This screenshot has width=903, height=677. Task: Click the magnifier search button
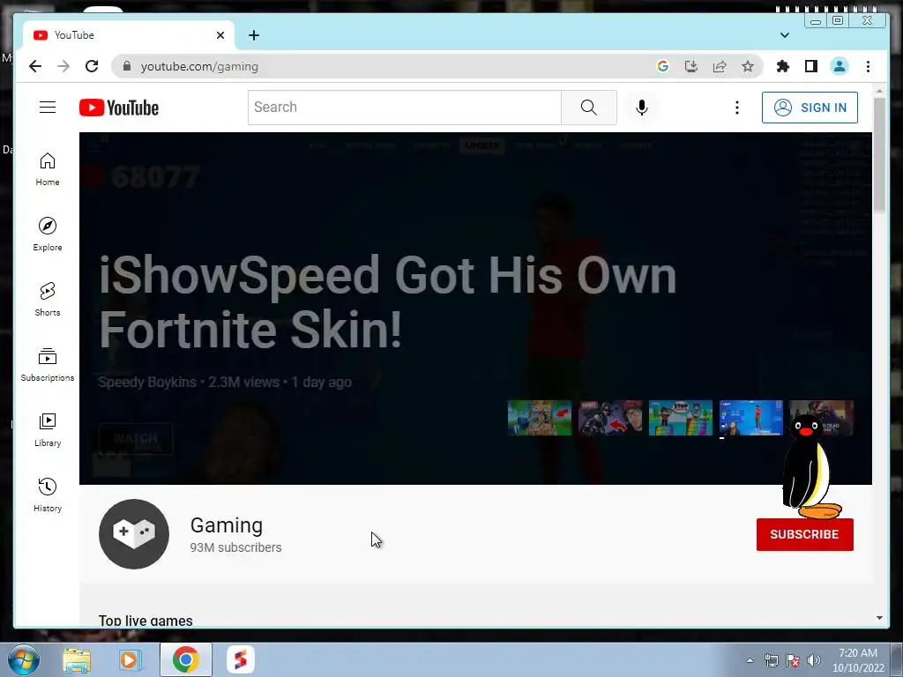tap(588, 107)
